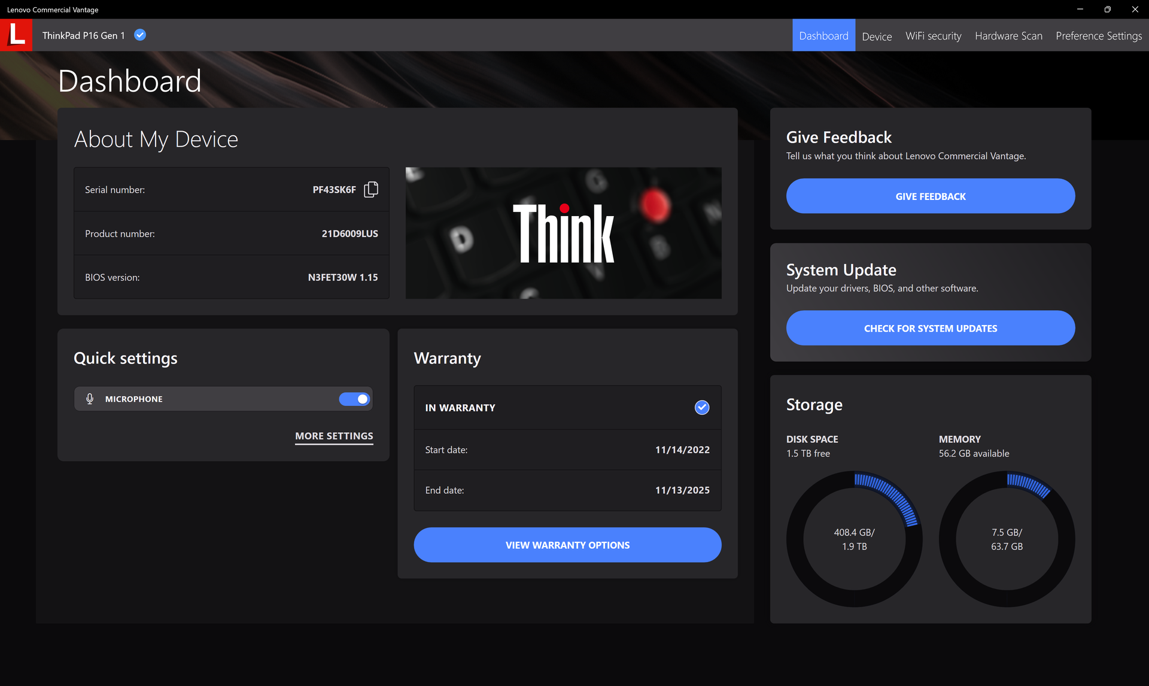Minimize the Lenovo Vantage window

click(1080, 10)
